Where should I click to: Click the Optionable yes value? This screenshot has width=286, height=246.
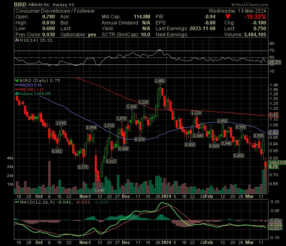point(92,35)
